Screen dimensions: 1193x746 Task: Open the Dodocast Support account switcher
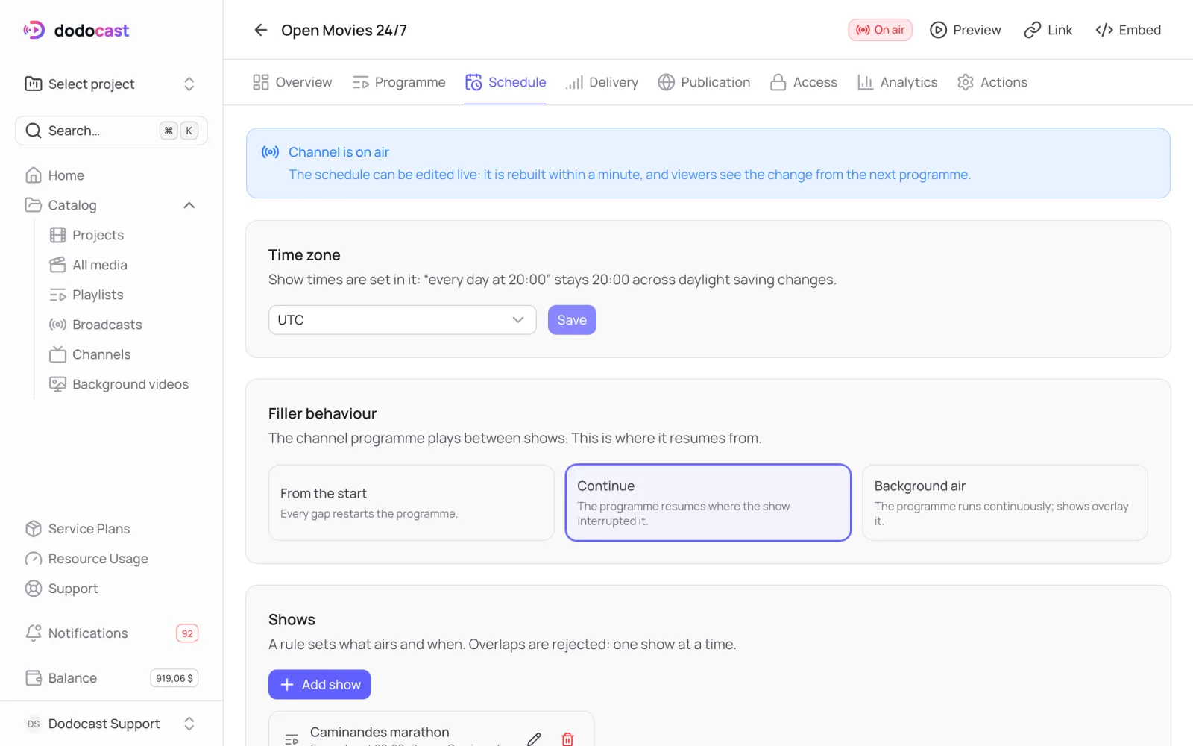coord(111,724)
